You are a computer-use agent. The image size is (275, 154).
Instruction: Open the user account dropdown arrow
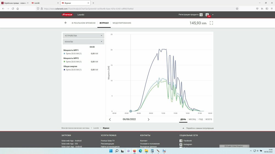(x=213, y=15)
